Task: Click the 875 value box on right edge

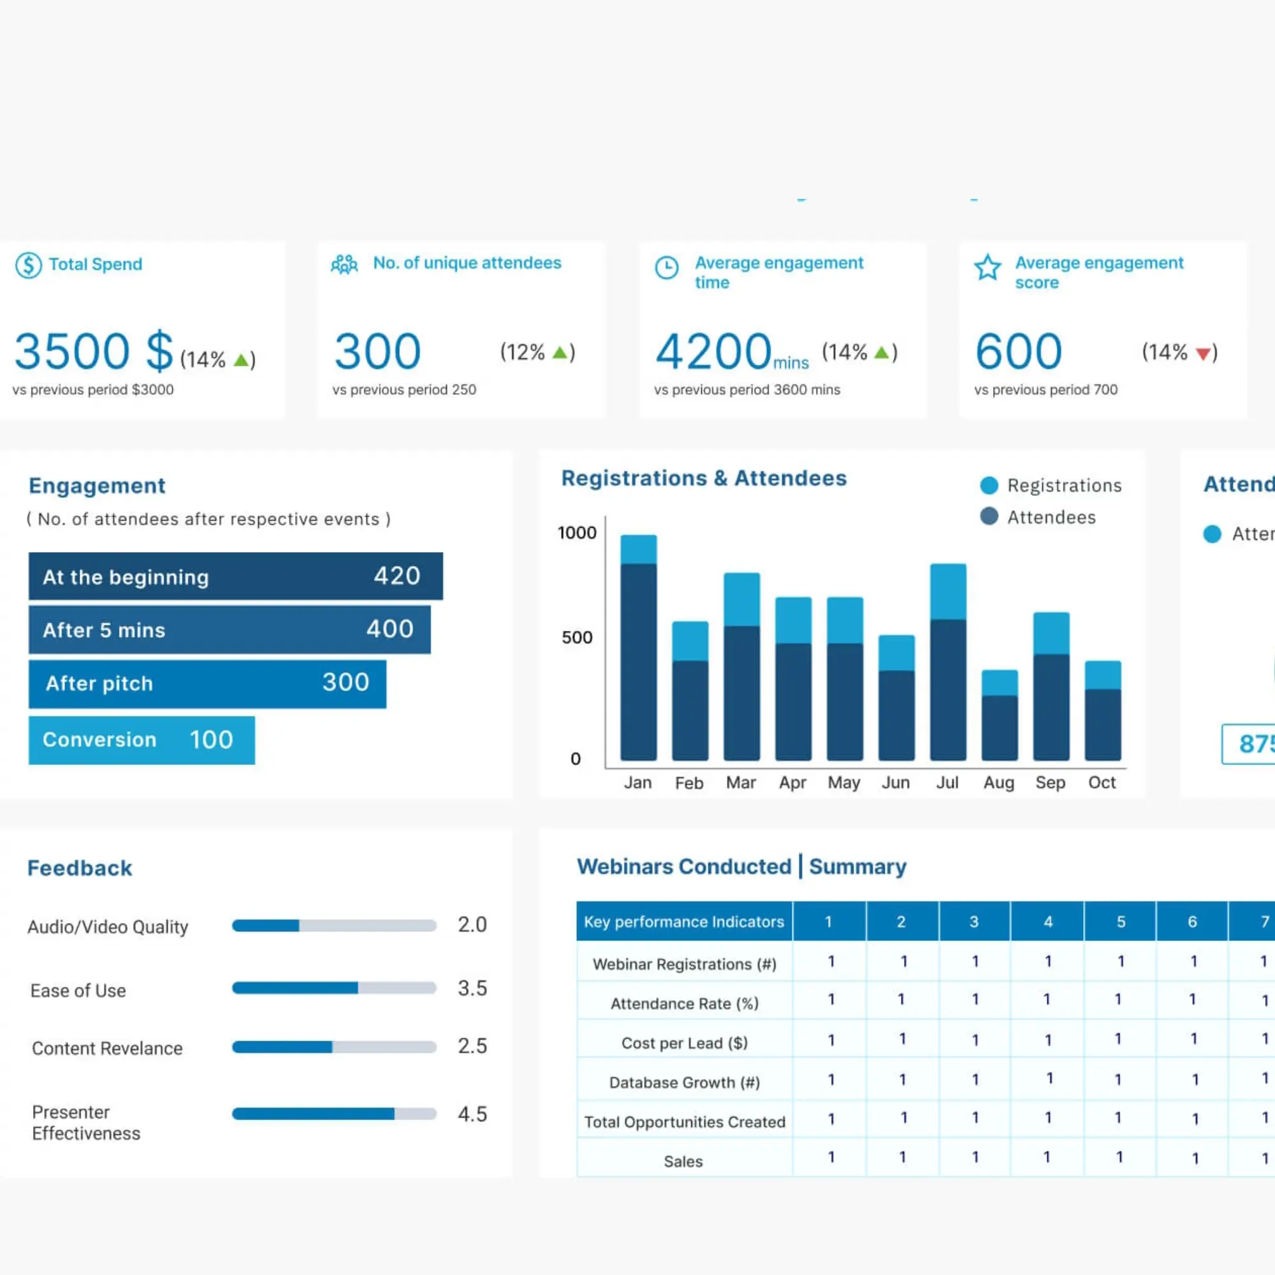Action: [x=1253, y=744]
